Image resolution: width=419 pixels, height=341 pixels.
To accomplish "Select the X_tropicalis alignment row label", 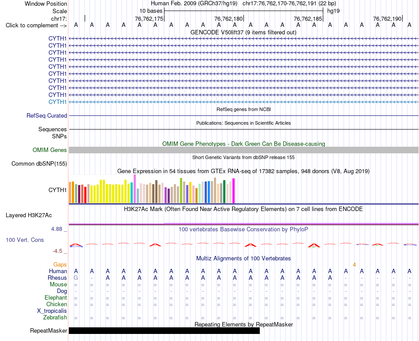I will 52,311.
